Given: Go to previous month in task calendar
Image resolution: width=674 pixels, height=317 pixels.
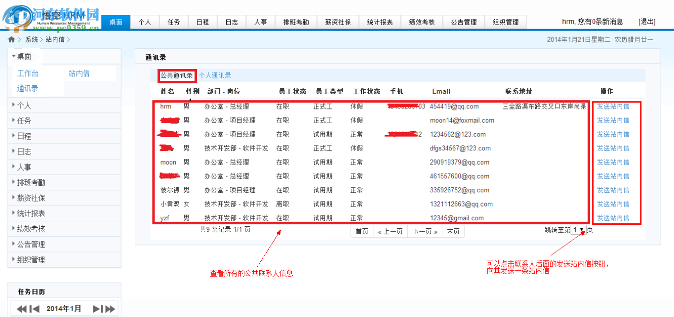Looking at the screenshot, I should [34, 309].
